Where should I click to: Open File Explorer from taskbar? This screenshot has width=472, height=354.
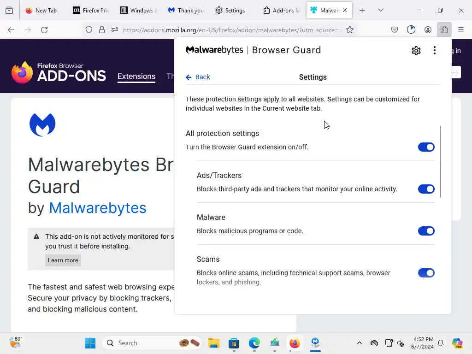tap(214, 343)
